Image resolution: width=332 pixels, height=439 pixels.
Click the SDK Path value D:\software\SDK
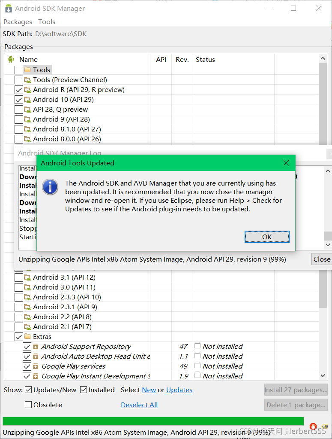tap(61, 34)
